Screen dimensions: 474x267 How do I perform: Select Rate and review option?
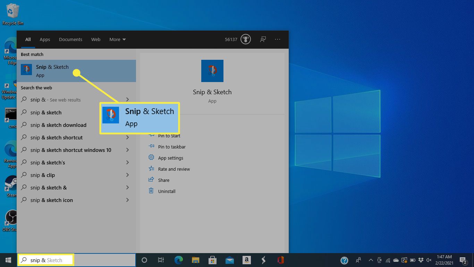coord(174,169)
